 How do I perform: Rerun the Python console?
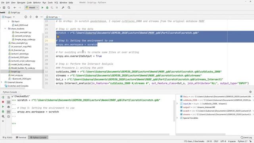tap(3, 97)
